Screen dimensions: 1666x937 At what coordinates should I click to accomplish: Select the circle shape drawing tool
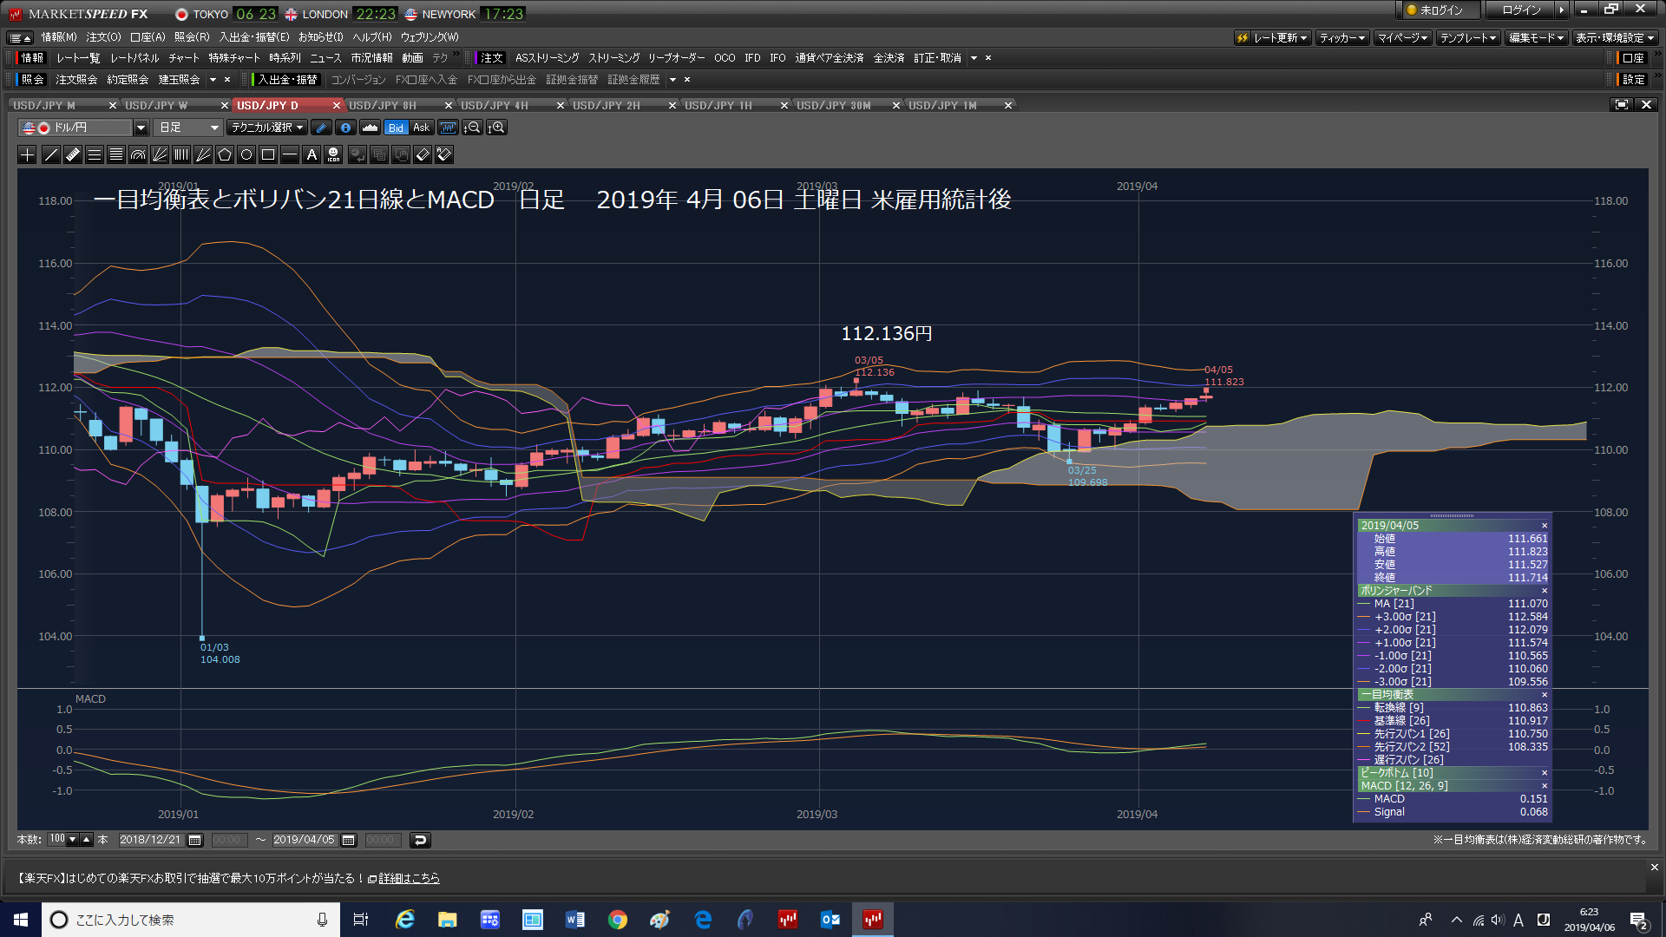[x=246, y=154]
